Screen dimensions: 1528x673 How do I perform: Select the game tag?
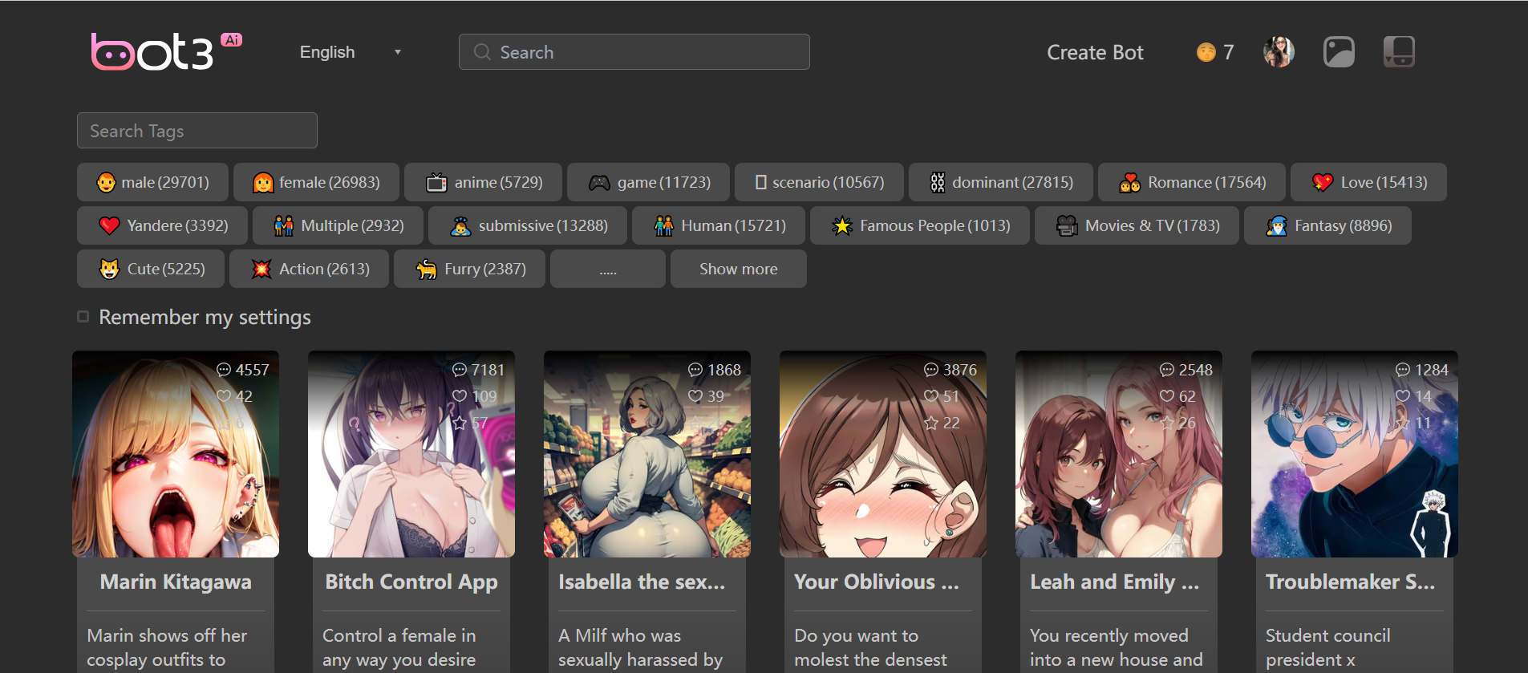point(648,182)
